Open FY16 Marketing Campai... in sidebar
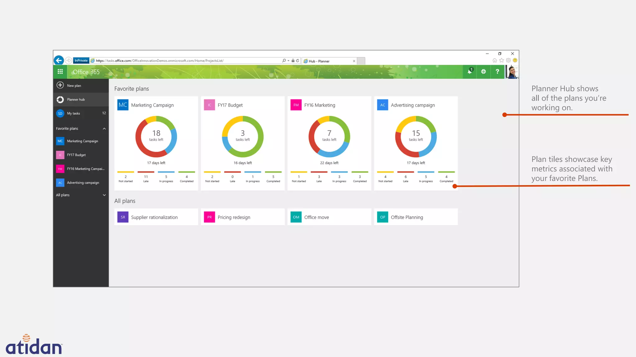Screen dimensions: 636x357 click(81, 169)
